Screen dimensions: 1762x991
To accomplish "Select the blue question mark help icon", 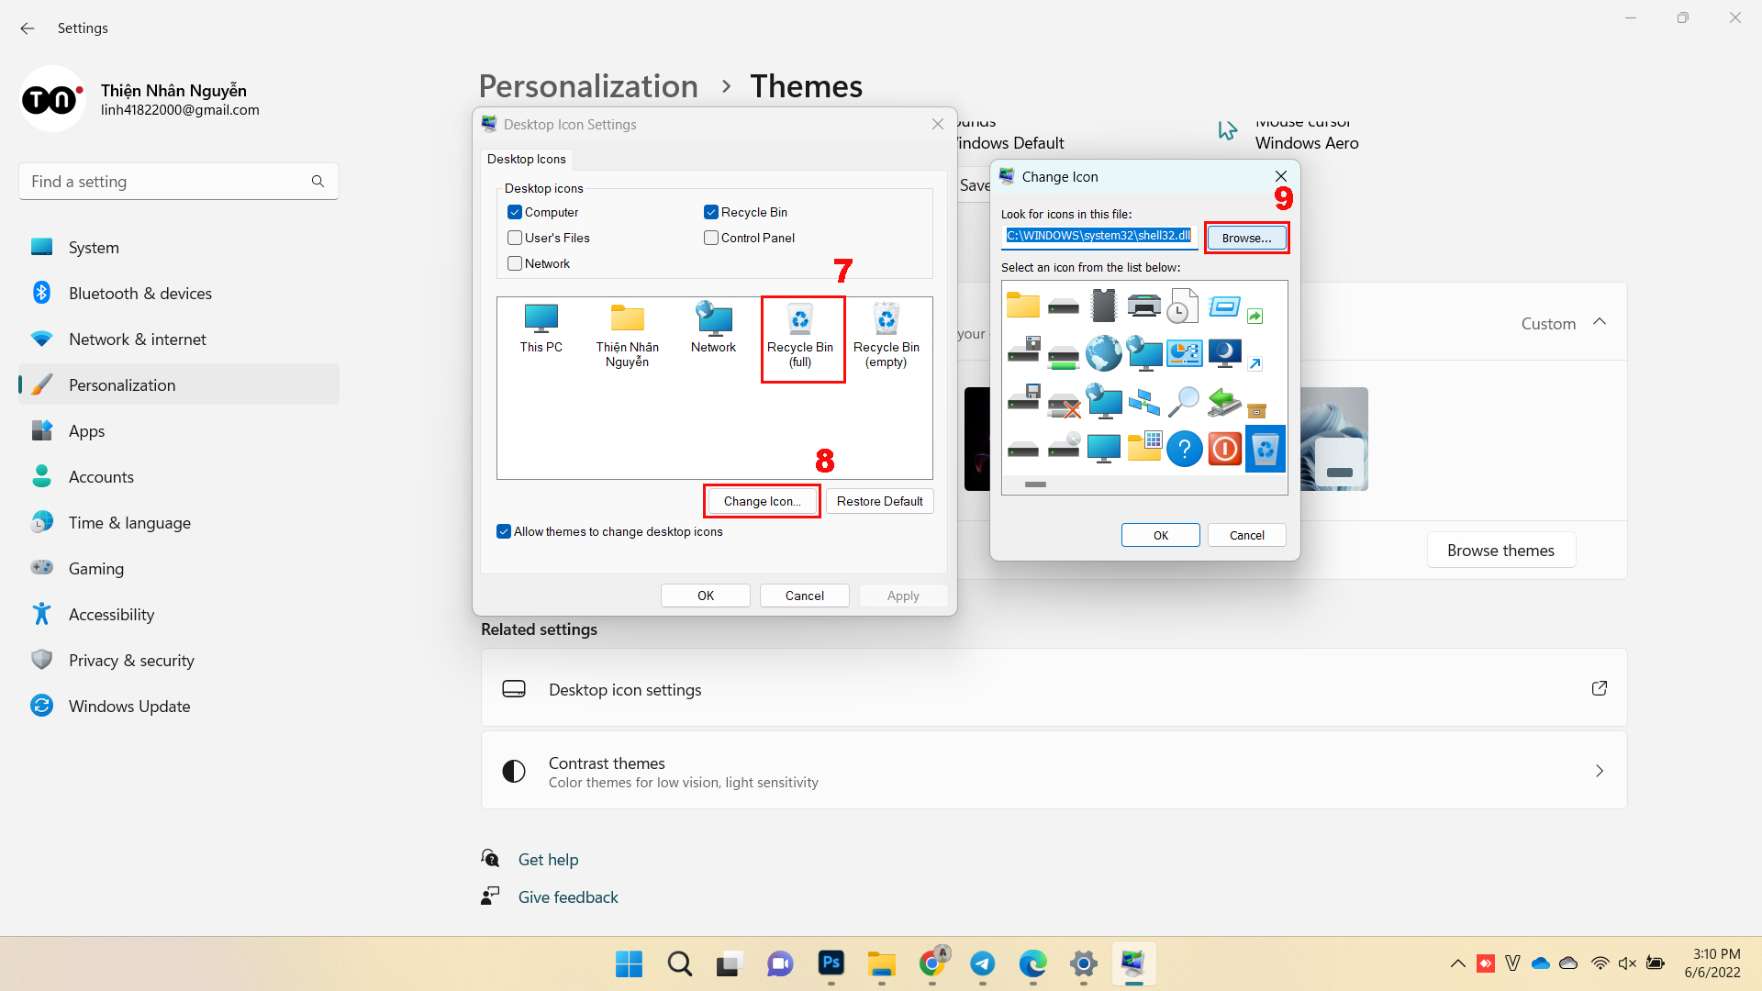I will [1184, 448].
